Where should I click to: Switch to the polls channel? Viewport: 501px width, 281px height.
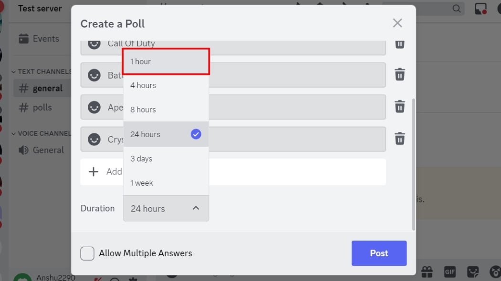[x=43, y=107]
